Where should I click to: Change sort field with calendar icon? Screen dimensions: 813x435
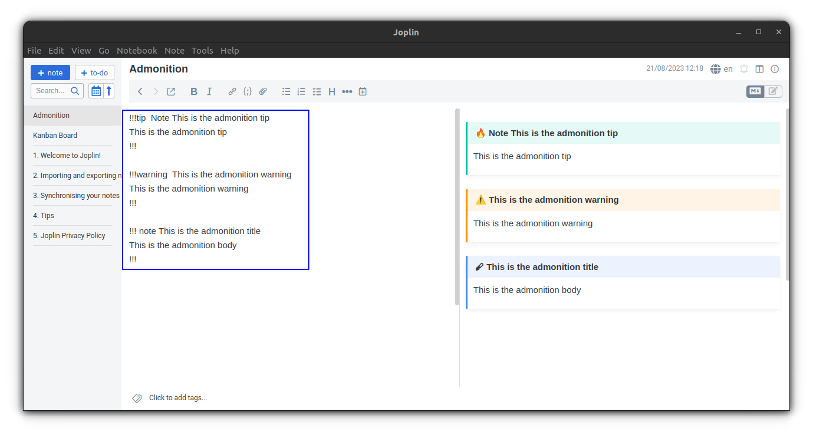point(96,91)
